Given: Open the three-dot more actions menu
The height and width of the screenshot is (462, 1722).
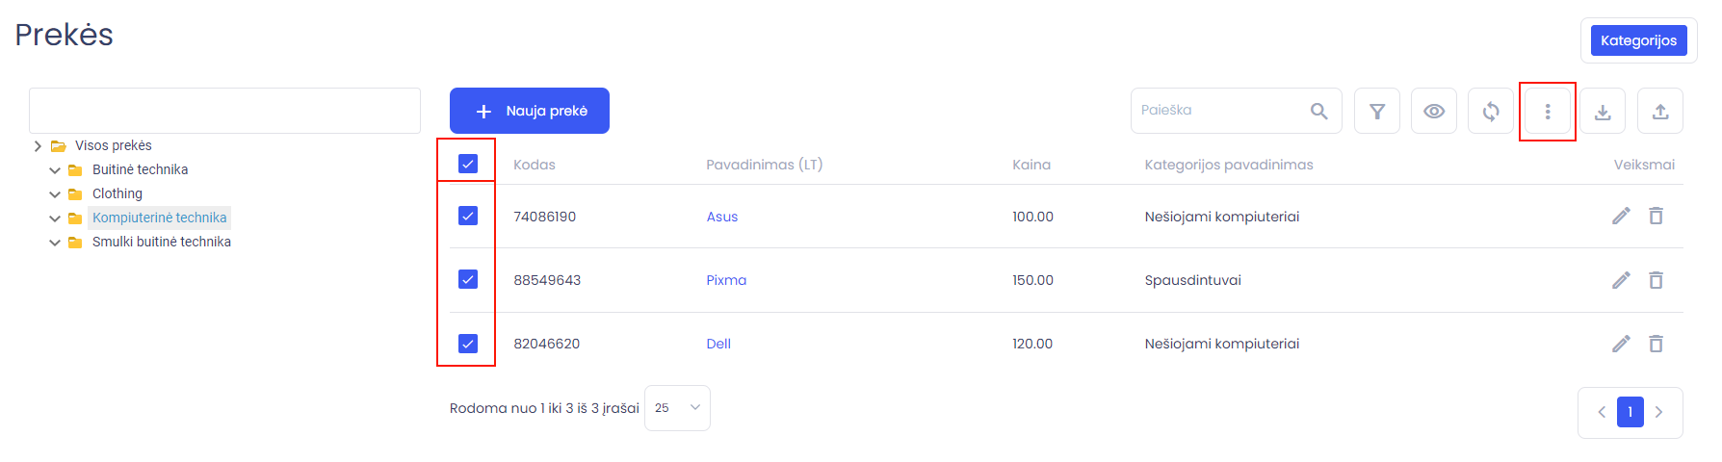Looking at the screenshot, I should tap(1548, 111).
